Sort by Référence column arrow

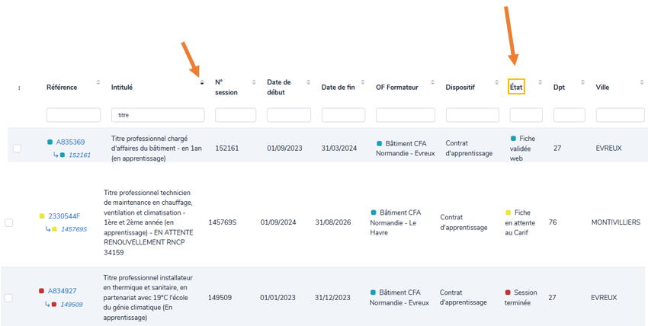click(98, 82)
